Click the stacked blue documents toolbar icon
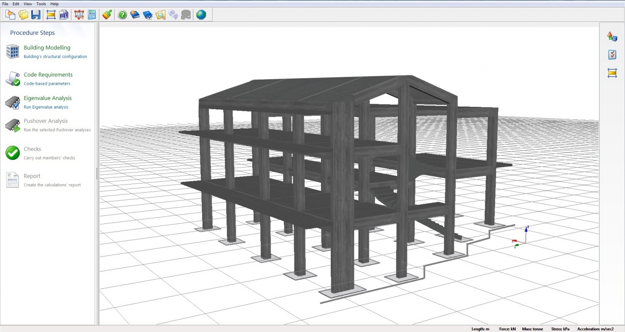Screen dimensions: 625x332 coord(63,15)
